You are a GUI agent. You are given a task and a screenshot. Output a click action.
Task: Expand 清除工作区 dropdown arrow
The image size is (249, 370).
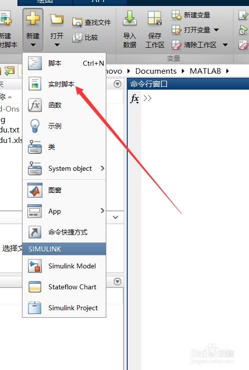(x=225, y=45)
